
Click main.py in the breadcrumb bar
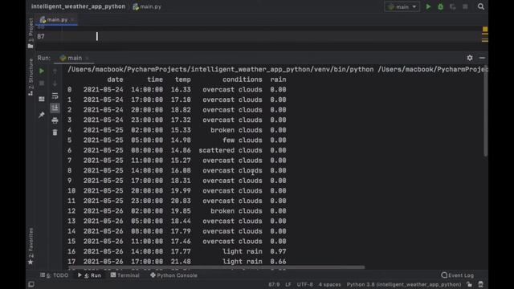[x=147, y=6]
